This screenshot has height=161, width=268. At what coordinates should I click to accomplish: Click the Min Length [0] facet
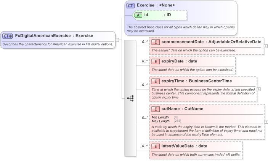[164, 117]
